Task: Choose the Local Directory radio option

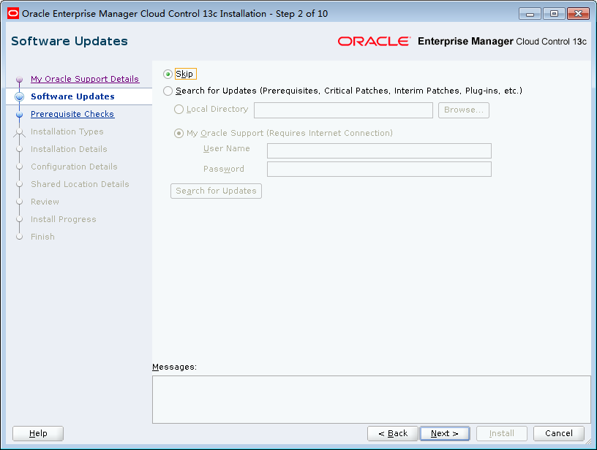Action: click(x=178, y=109)
